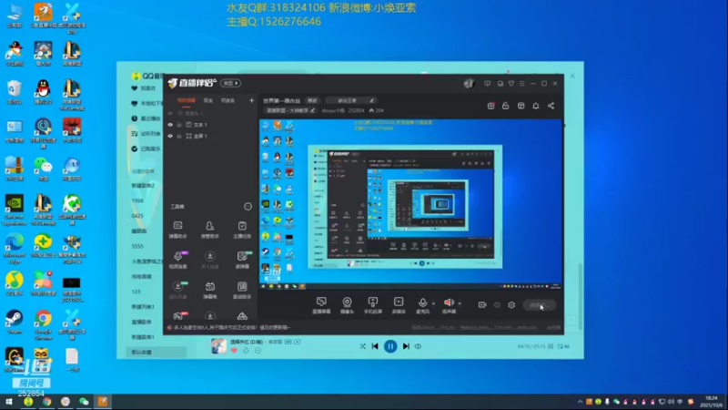
Task: Open the 主播任务 streamer tasks tool
Action: click(x=242, y=230)
